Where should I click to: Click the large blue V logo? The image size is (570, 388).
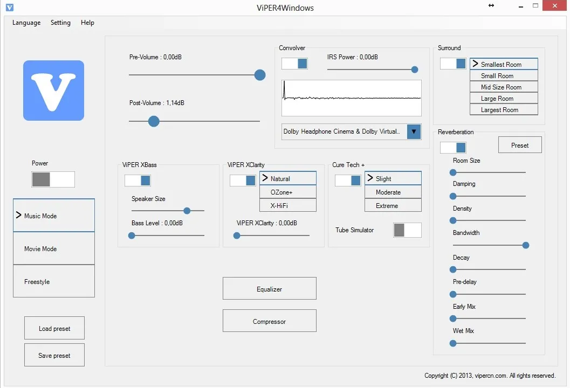click(x=53, y=90)
